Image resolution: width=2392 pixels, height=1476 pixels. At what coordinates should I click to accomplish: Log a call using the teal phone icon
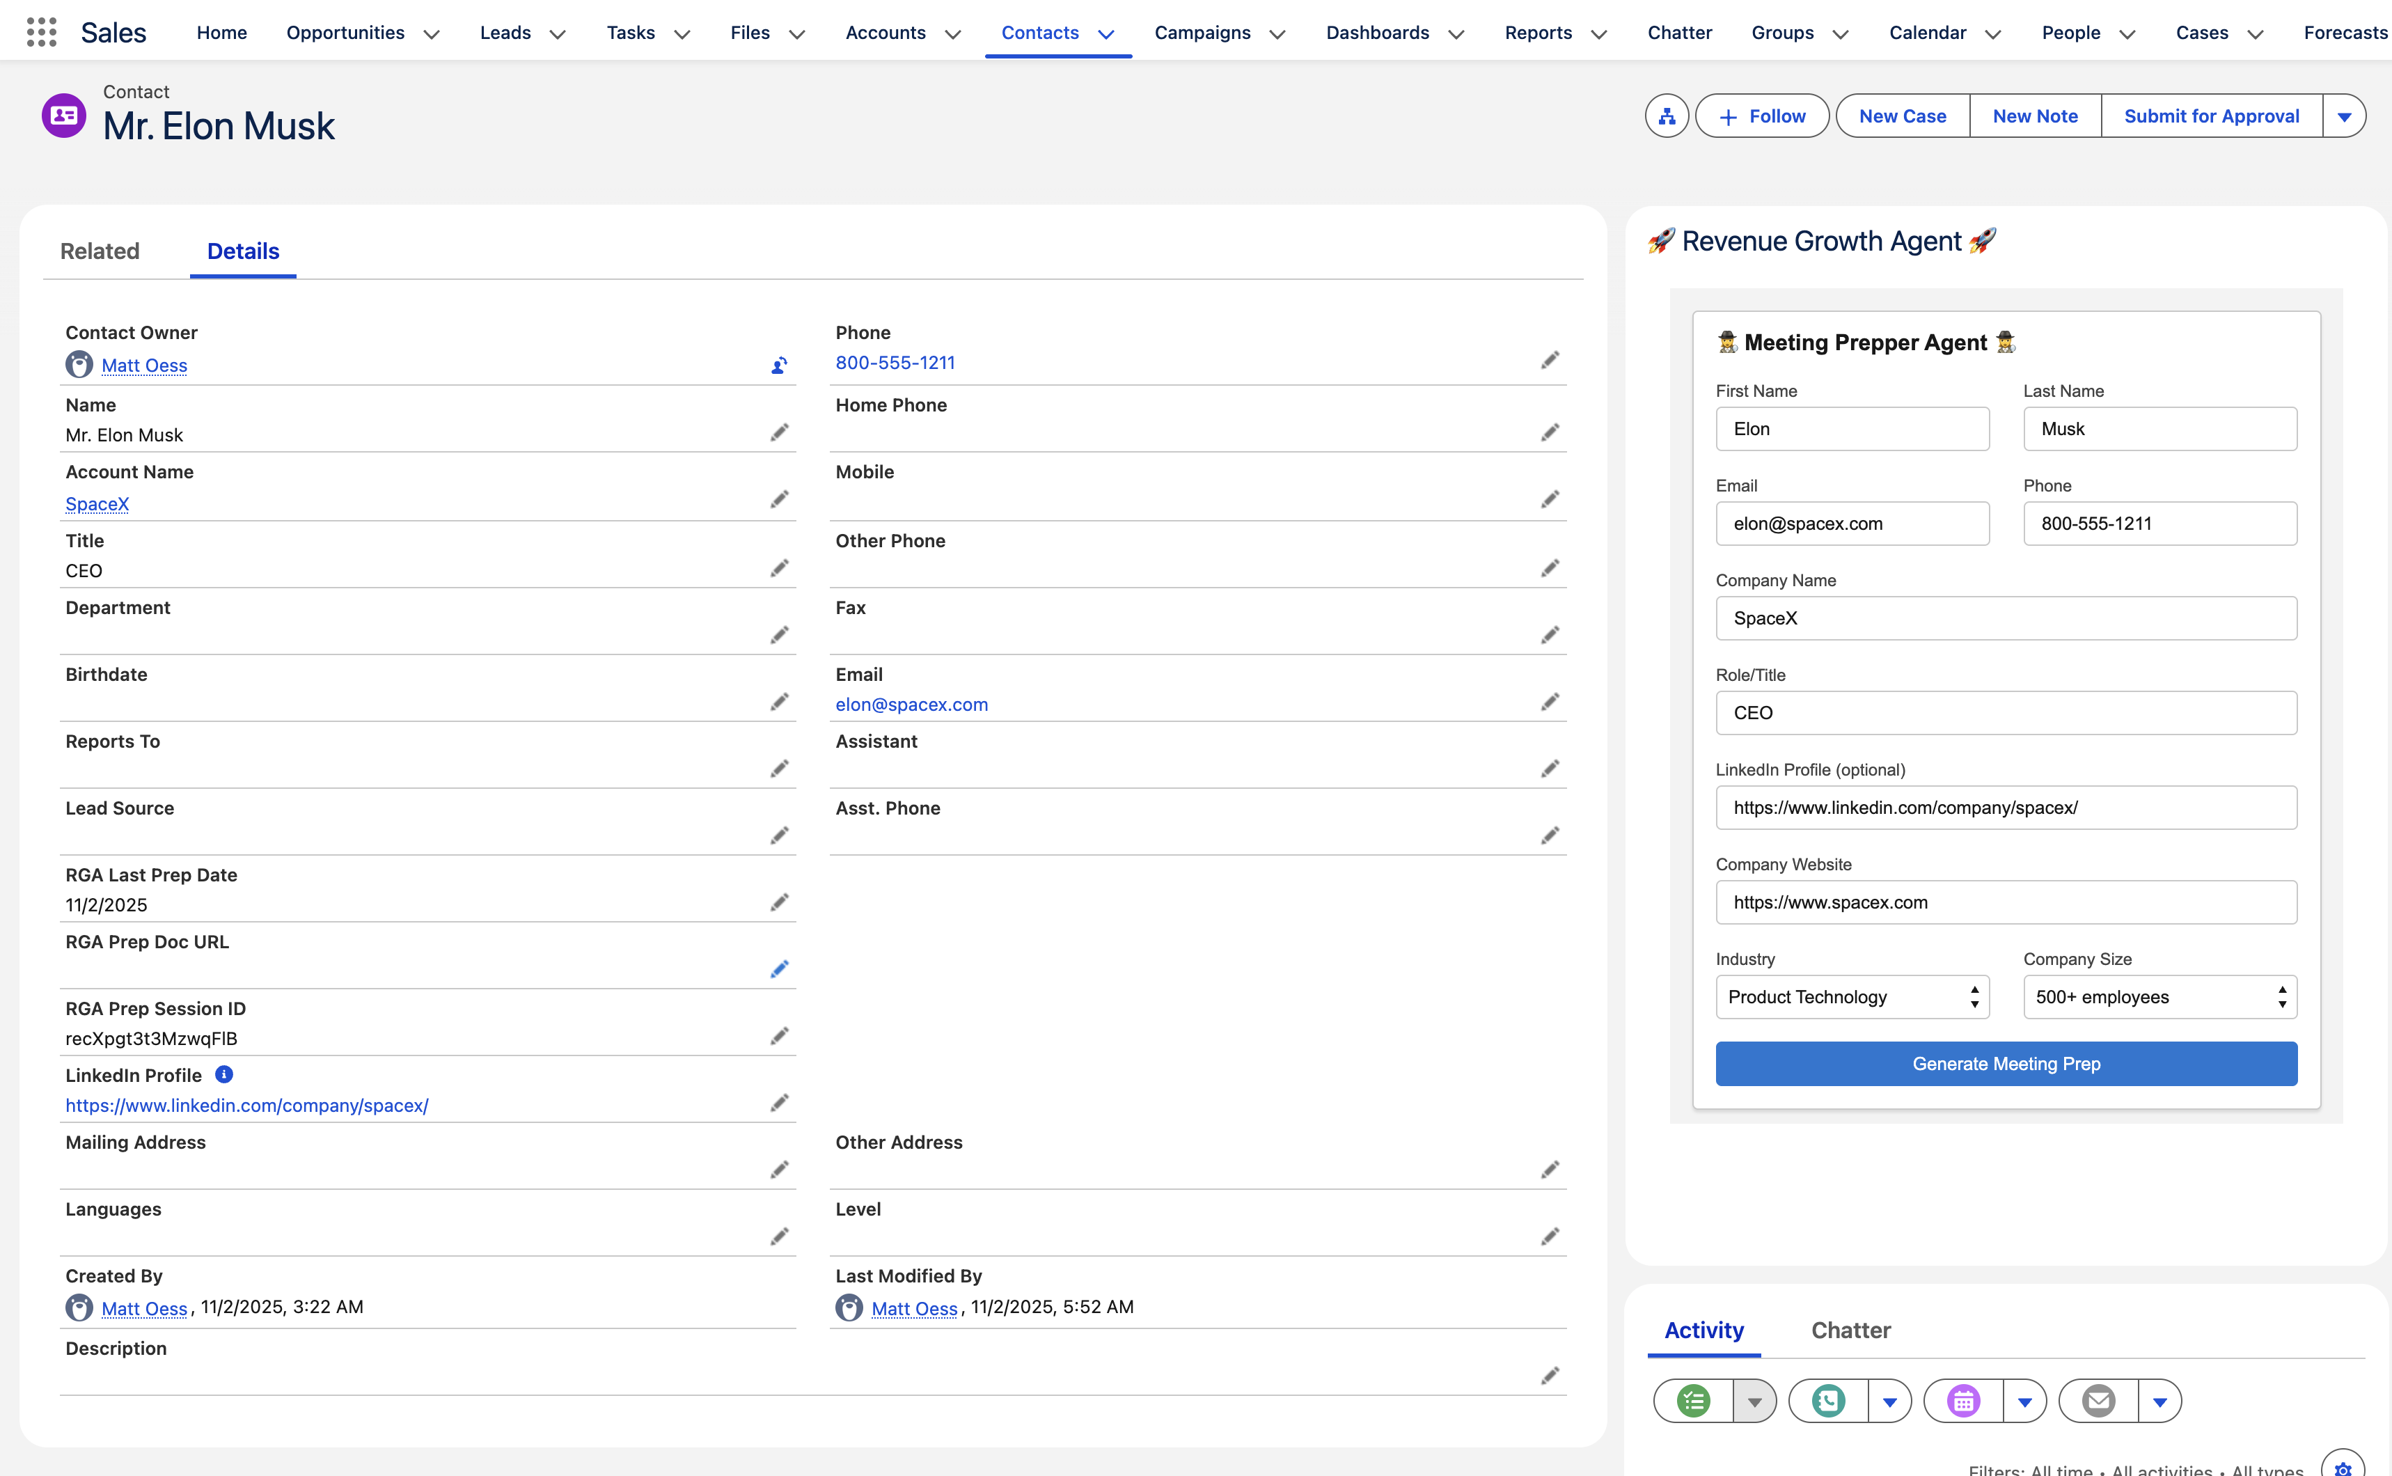[1827, 1400]
